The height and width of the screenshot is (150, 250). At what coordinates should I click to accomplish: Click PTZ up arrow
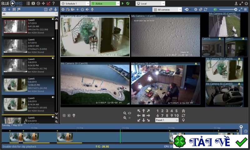(x=143, y=111)
